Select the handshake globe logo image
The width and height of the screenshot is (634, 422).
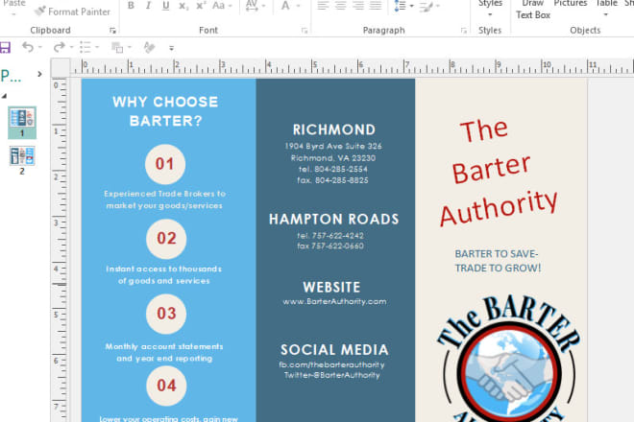[x=509, y=360]
